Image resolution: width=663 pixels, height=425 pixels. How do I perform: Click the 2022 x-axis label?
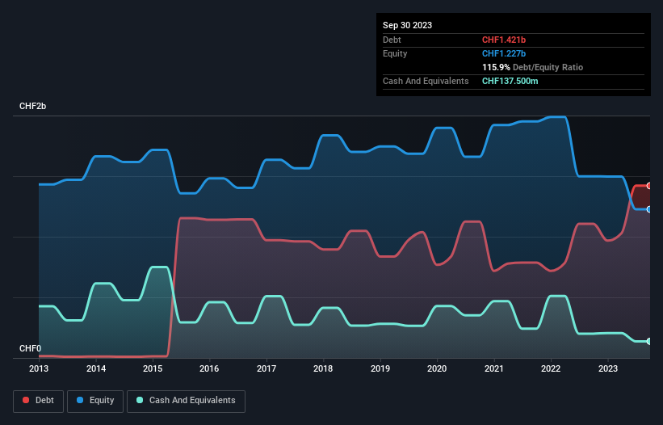point(551,368)
